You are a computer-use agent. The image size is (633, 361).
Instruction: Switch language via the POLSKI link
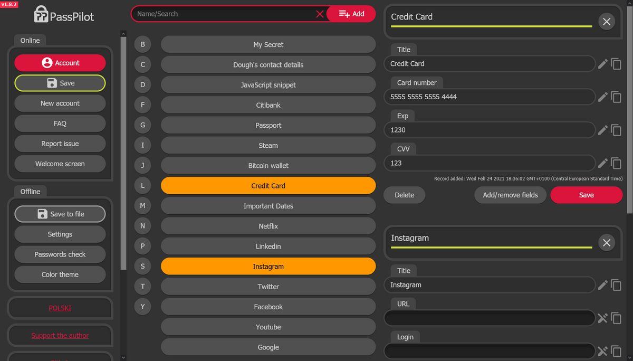point(60,308)
